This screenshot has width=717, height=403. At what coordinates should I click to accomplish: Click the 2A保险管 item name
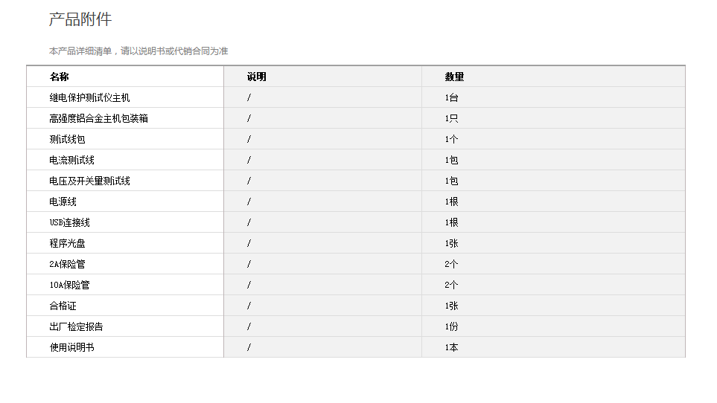pos(68,264)
